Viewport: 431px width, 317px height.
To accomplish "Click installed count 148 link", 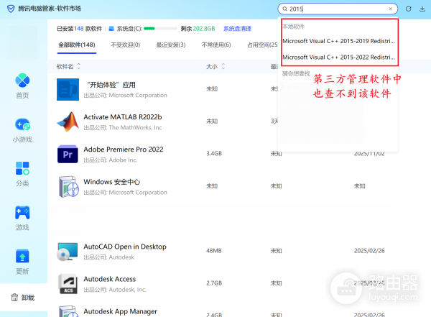I will click(78, 28).
